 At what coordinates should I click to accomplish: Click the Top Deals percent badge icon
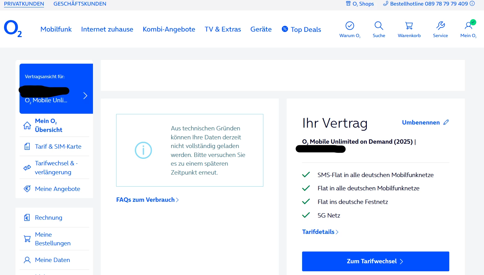point(285,29)
